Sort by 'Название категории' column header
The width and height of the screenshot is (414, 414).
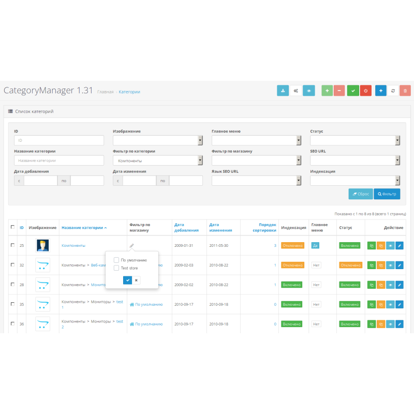pyautogui.click(x=84, y=228)
